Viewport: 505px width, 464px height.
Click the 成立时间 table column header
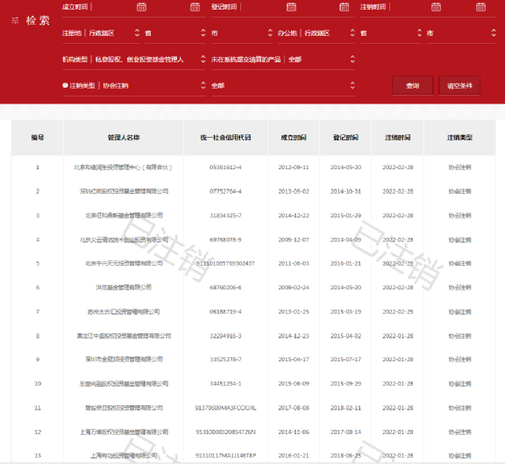point(294,138)
